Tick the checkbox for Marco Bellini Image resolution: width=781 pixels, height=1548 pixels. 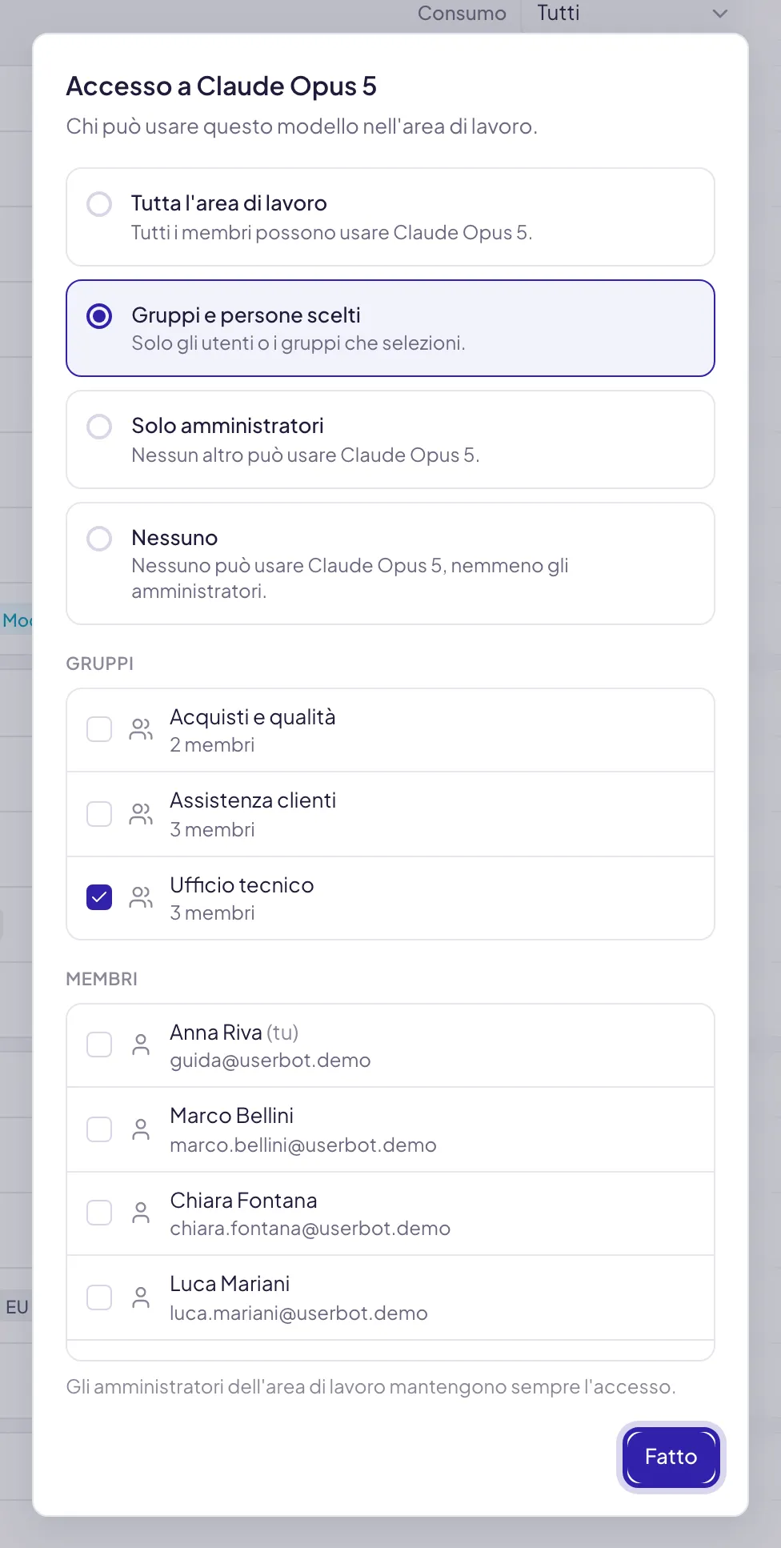(99, 1129)
